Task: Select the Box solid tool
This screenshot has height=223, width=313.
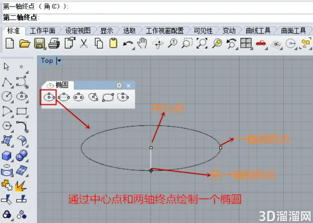Action: tap(7, 156)
